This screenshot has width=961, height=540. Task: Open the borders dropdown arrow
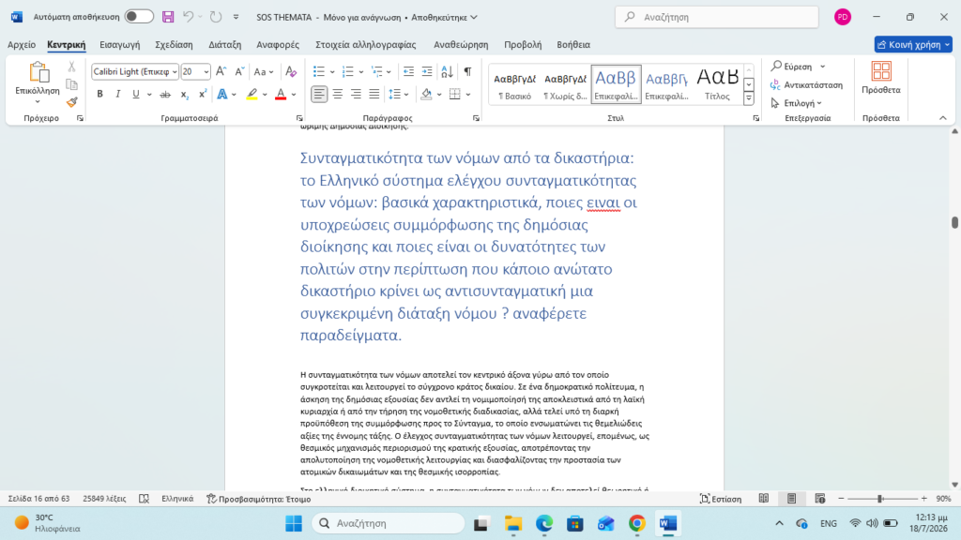[468, 95]
